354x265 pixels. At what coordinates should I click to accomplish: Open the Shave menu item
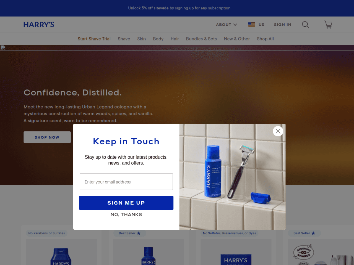[124, 39]
